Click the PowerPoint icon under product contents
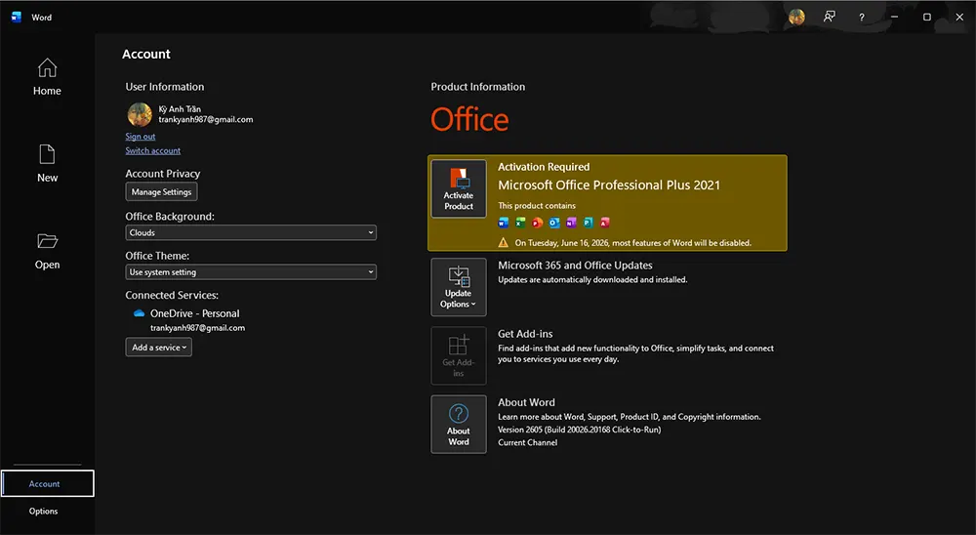 [537, 223]
